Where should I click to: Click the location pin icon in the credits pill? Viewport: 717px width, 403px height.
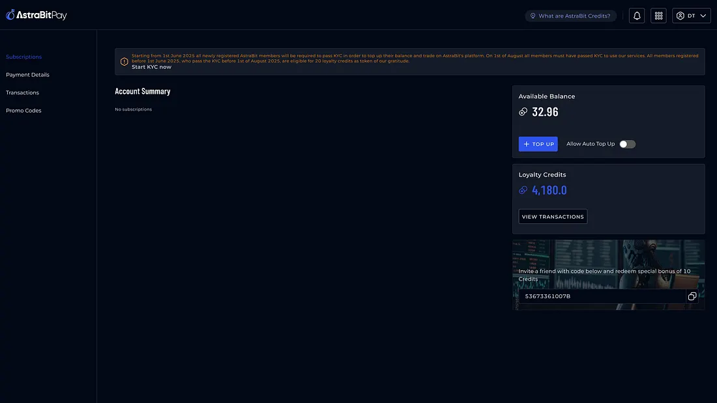click(x=533, y=16)
